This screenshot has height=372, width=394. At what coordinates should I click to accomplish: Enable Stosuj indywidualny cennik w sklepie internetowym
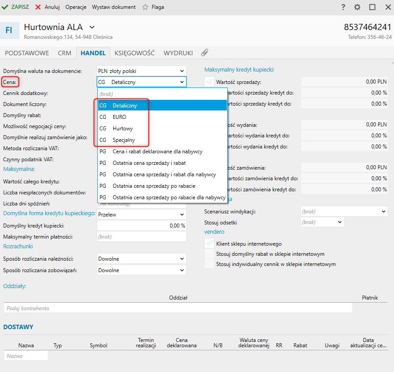coord(209,264)
